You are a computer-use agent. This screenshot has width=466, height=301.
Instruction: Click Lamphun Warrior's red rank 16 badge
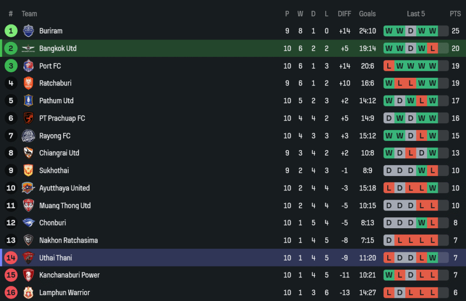11,293
